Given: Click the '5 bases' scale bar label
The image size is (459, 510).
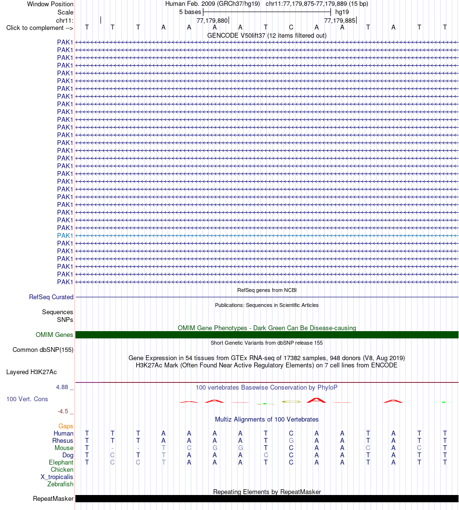Looking at the screenshot, I should coord(190,12).
